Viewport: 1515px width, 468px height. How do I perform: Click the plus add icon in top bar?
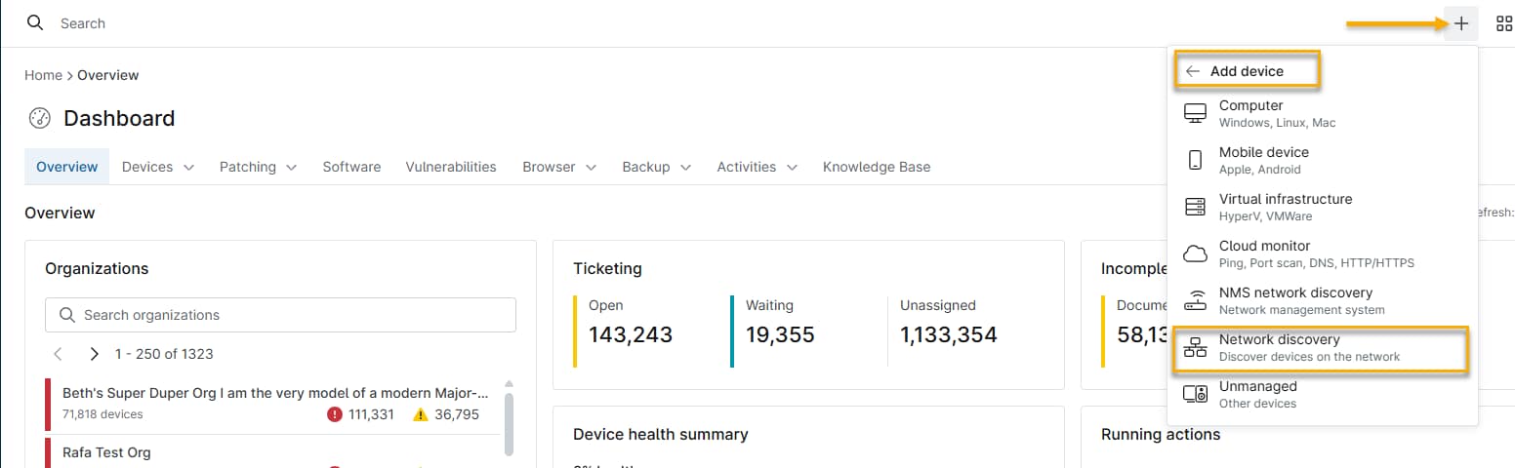coord(1460,23)
